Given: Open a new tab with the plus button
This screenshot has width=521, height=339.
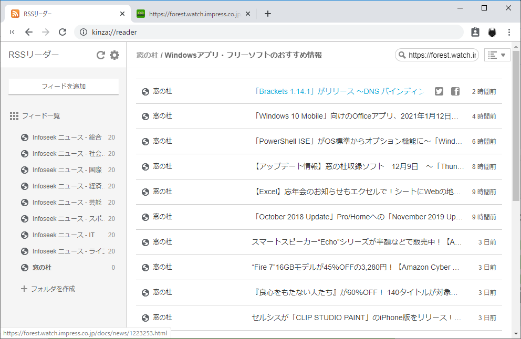Looking at the screenshot, I should [x=268, y=14].
